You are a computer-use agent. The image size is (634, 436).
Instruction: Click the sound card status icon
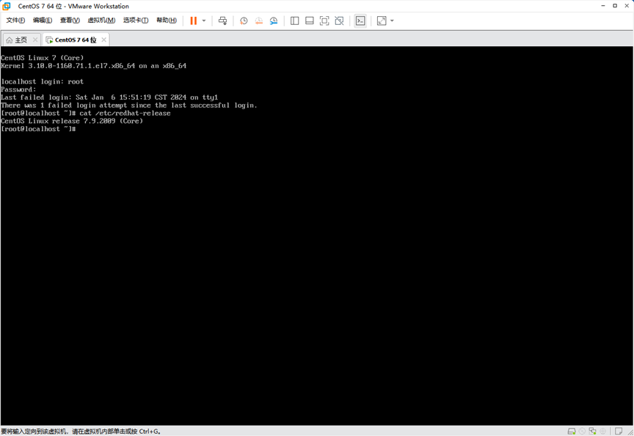tap(603, 431)
